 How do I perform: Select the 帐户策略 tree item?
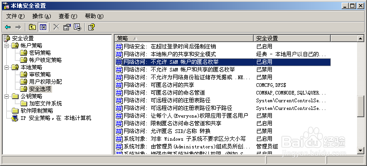coord(31,45)
